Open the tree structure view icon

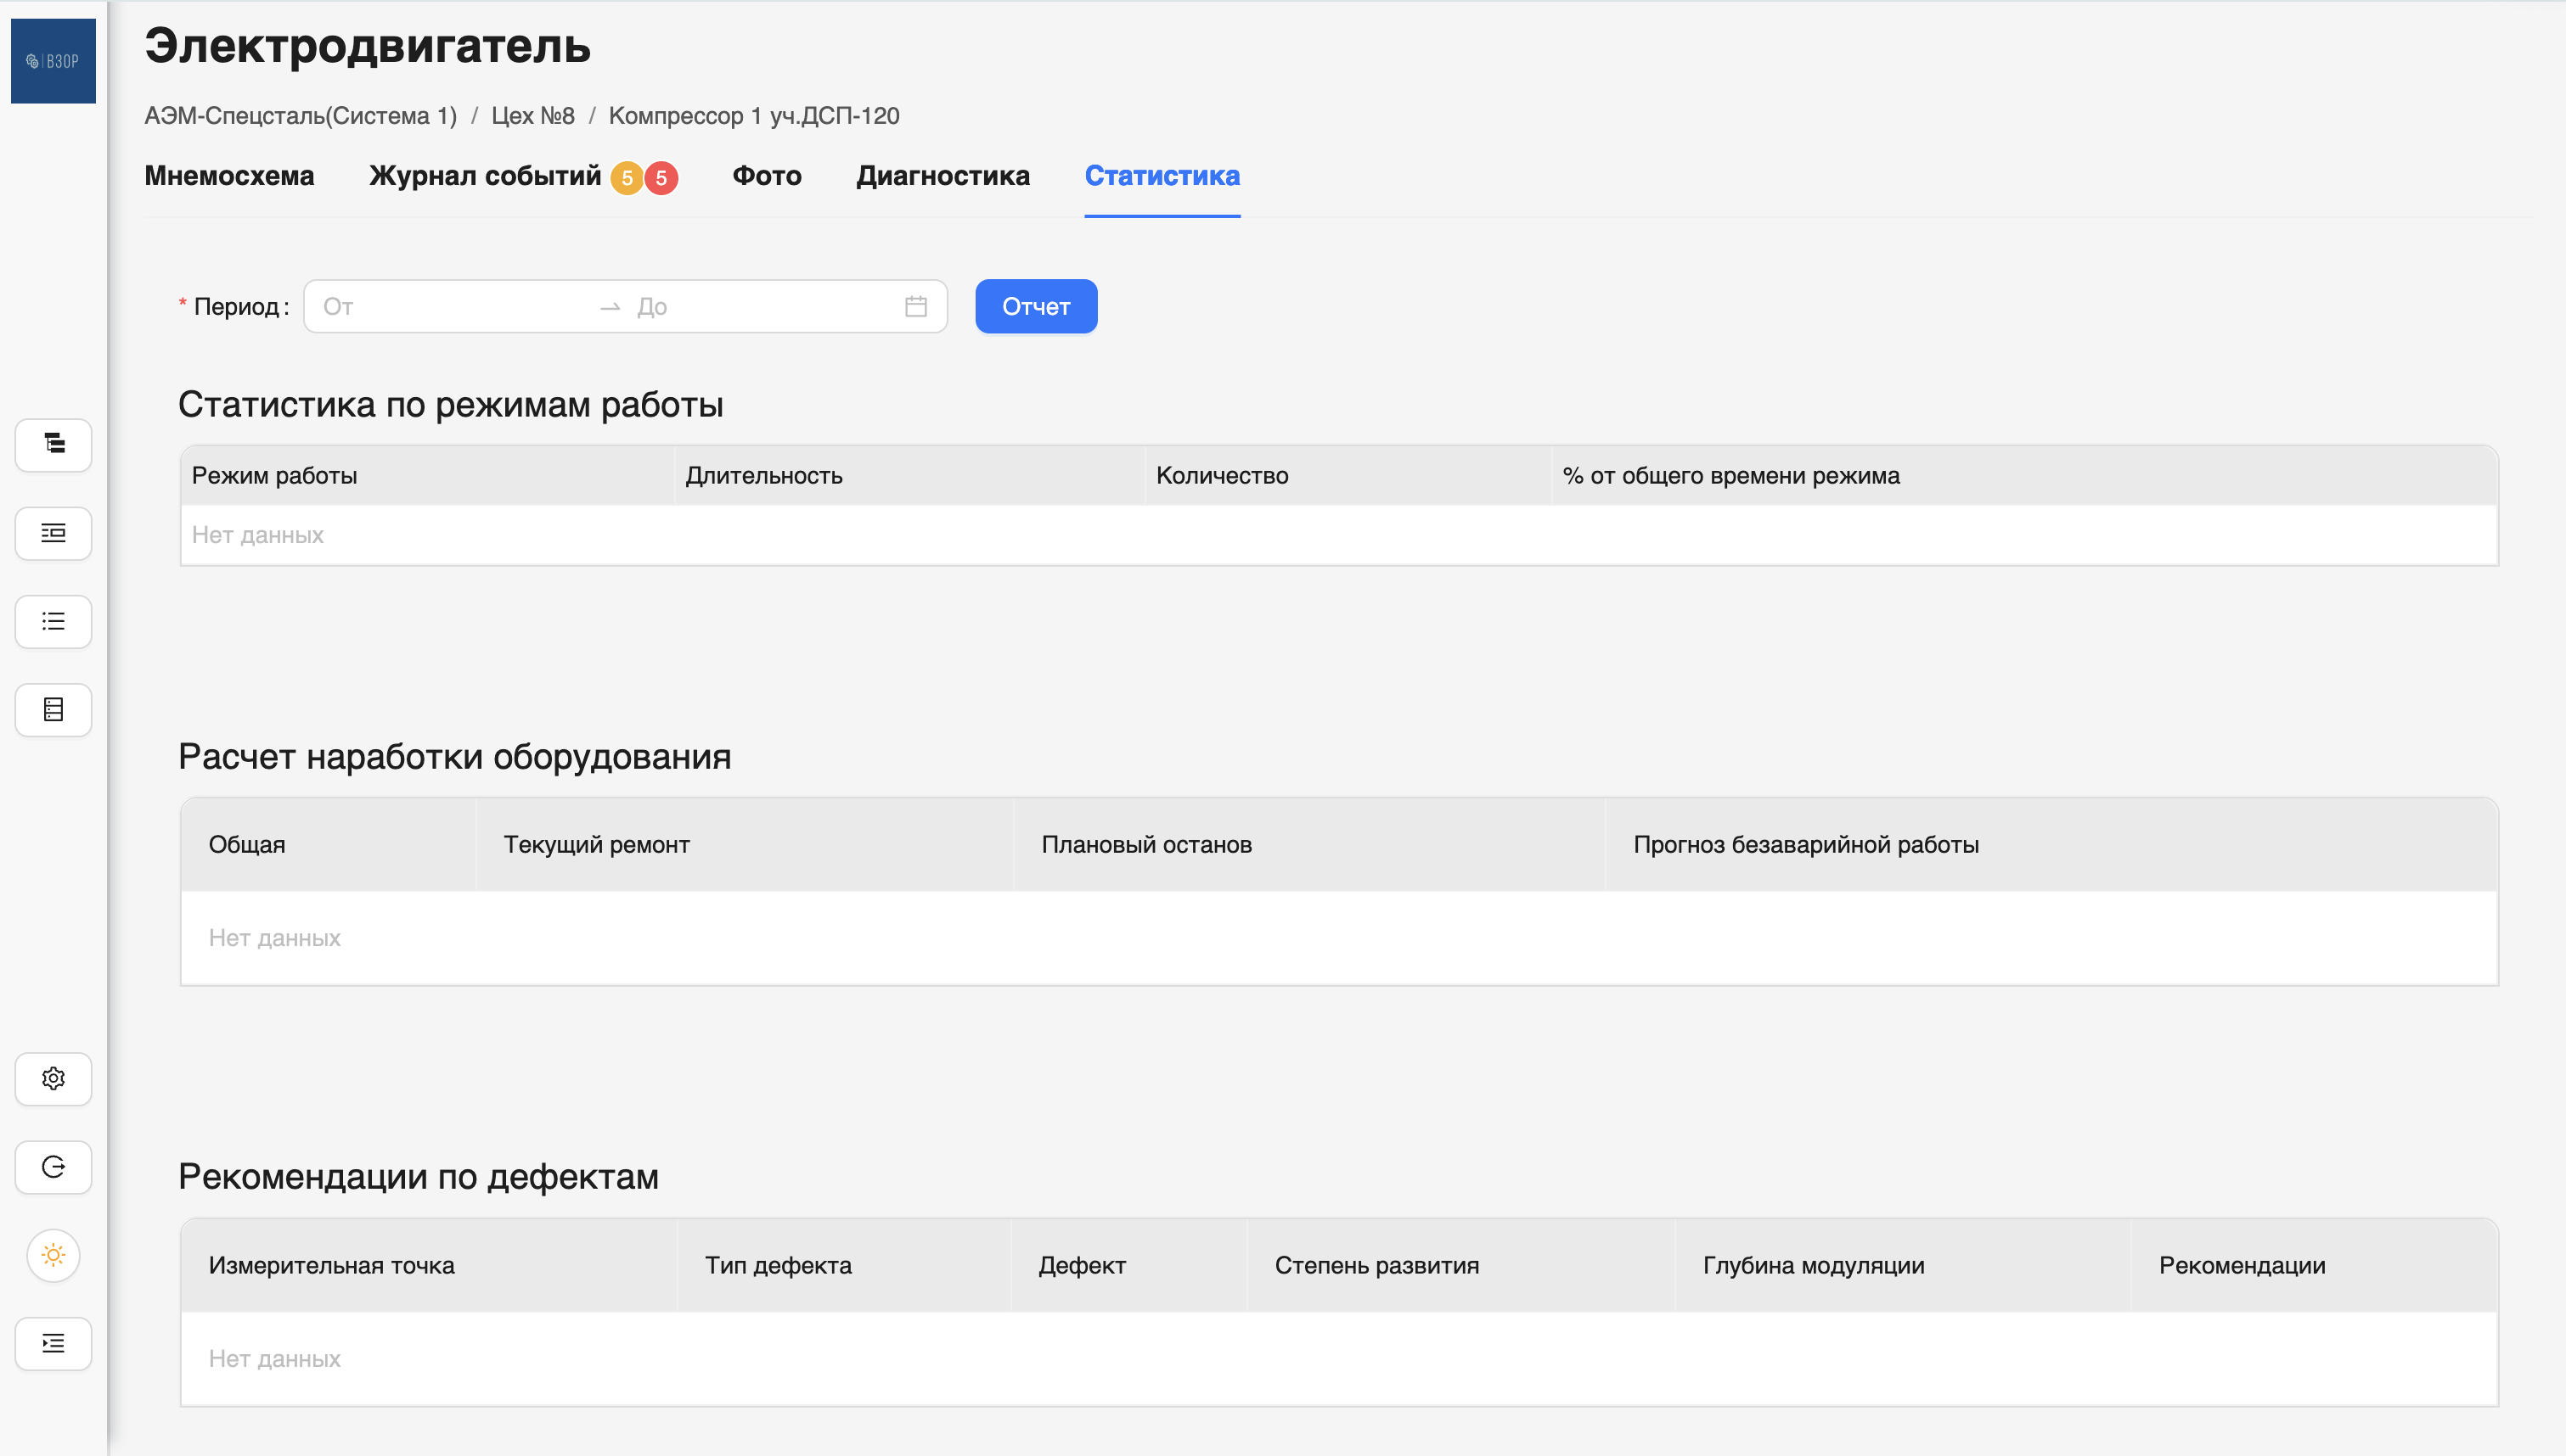[53, 444]
